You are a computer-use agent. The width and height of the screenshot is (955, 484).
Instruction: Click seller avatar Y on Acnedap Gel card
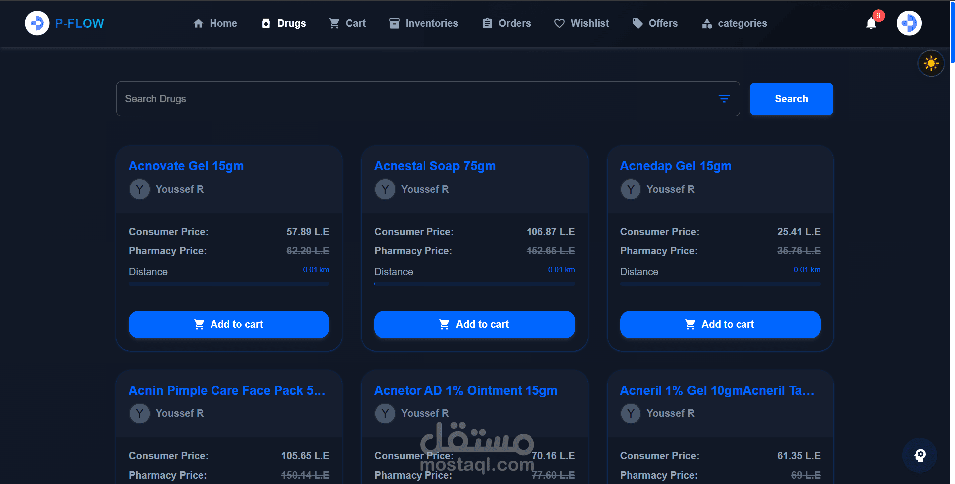click(x=631, y=189)
